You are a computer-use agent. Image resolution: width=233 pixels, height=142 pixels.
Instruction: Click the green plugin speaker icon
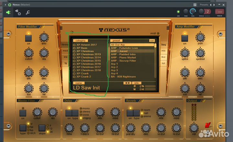pyautogui.click(x=8, y=12)
